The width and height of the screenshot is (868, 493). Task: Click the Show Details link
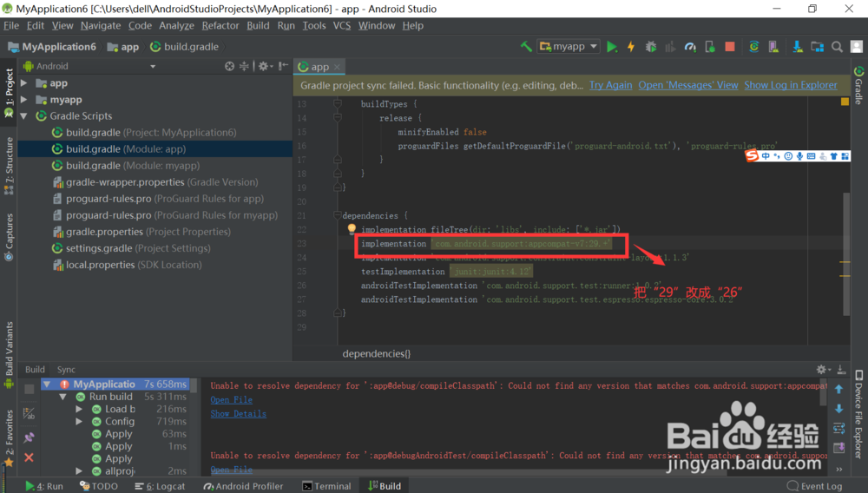(238, 413)
